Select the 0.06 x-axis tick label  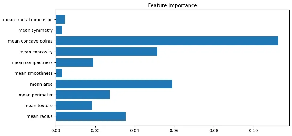click(x=174, y=131)
